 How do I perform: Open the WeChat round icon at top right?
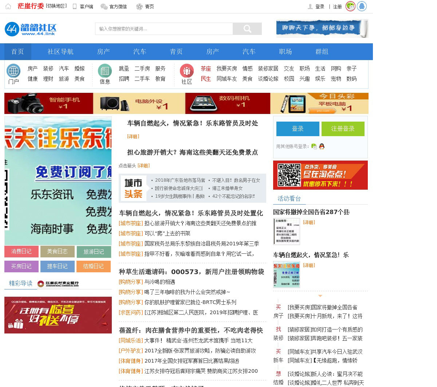350,6
